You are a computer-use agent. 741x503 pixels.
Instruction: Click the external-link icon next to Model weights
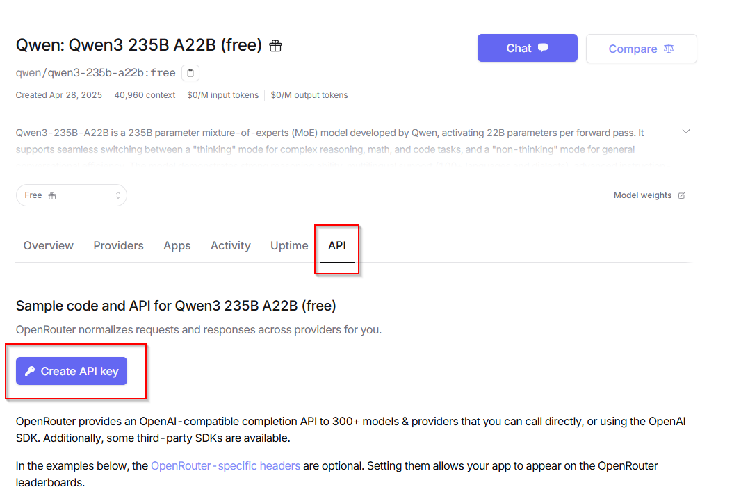(x=681, y=195)
